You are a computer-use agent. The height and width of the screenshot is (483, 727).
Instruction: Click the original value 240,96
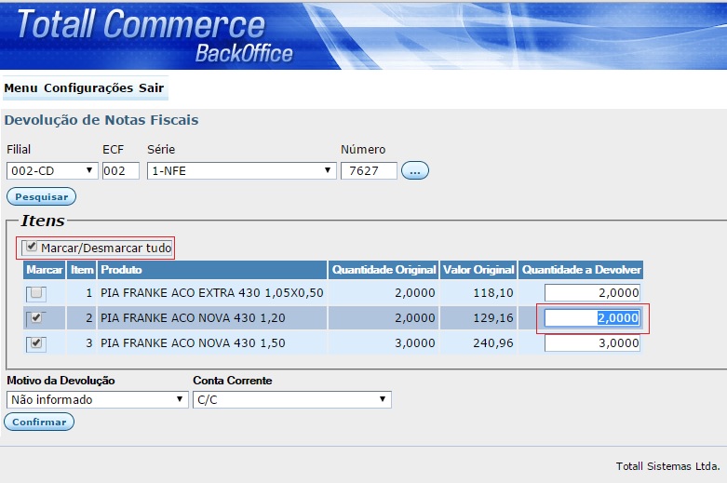[x=493, y=343]
